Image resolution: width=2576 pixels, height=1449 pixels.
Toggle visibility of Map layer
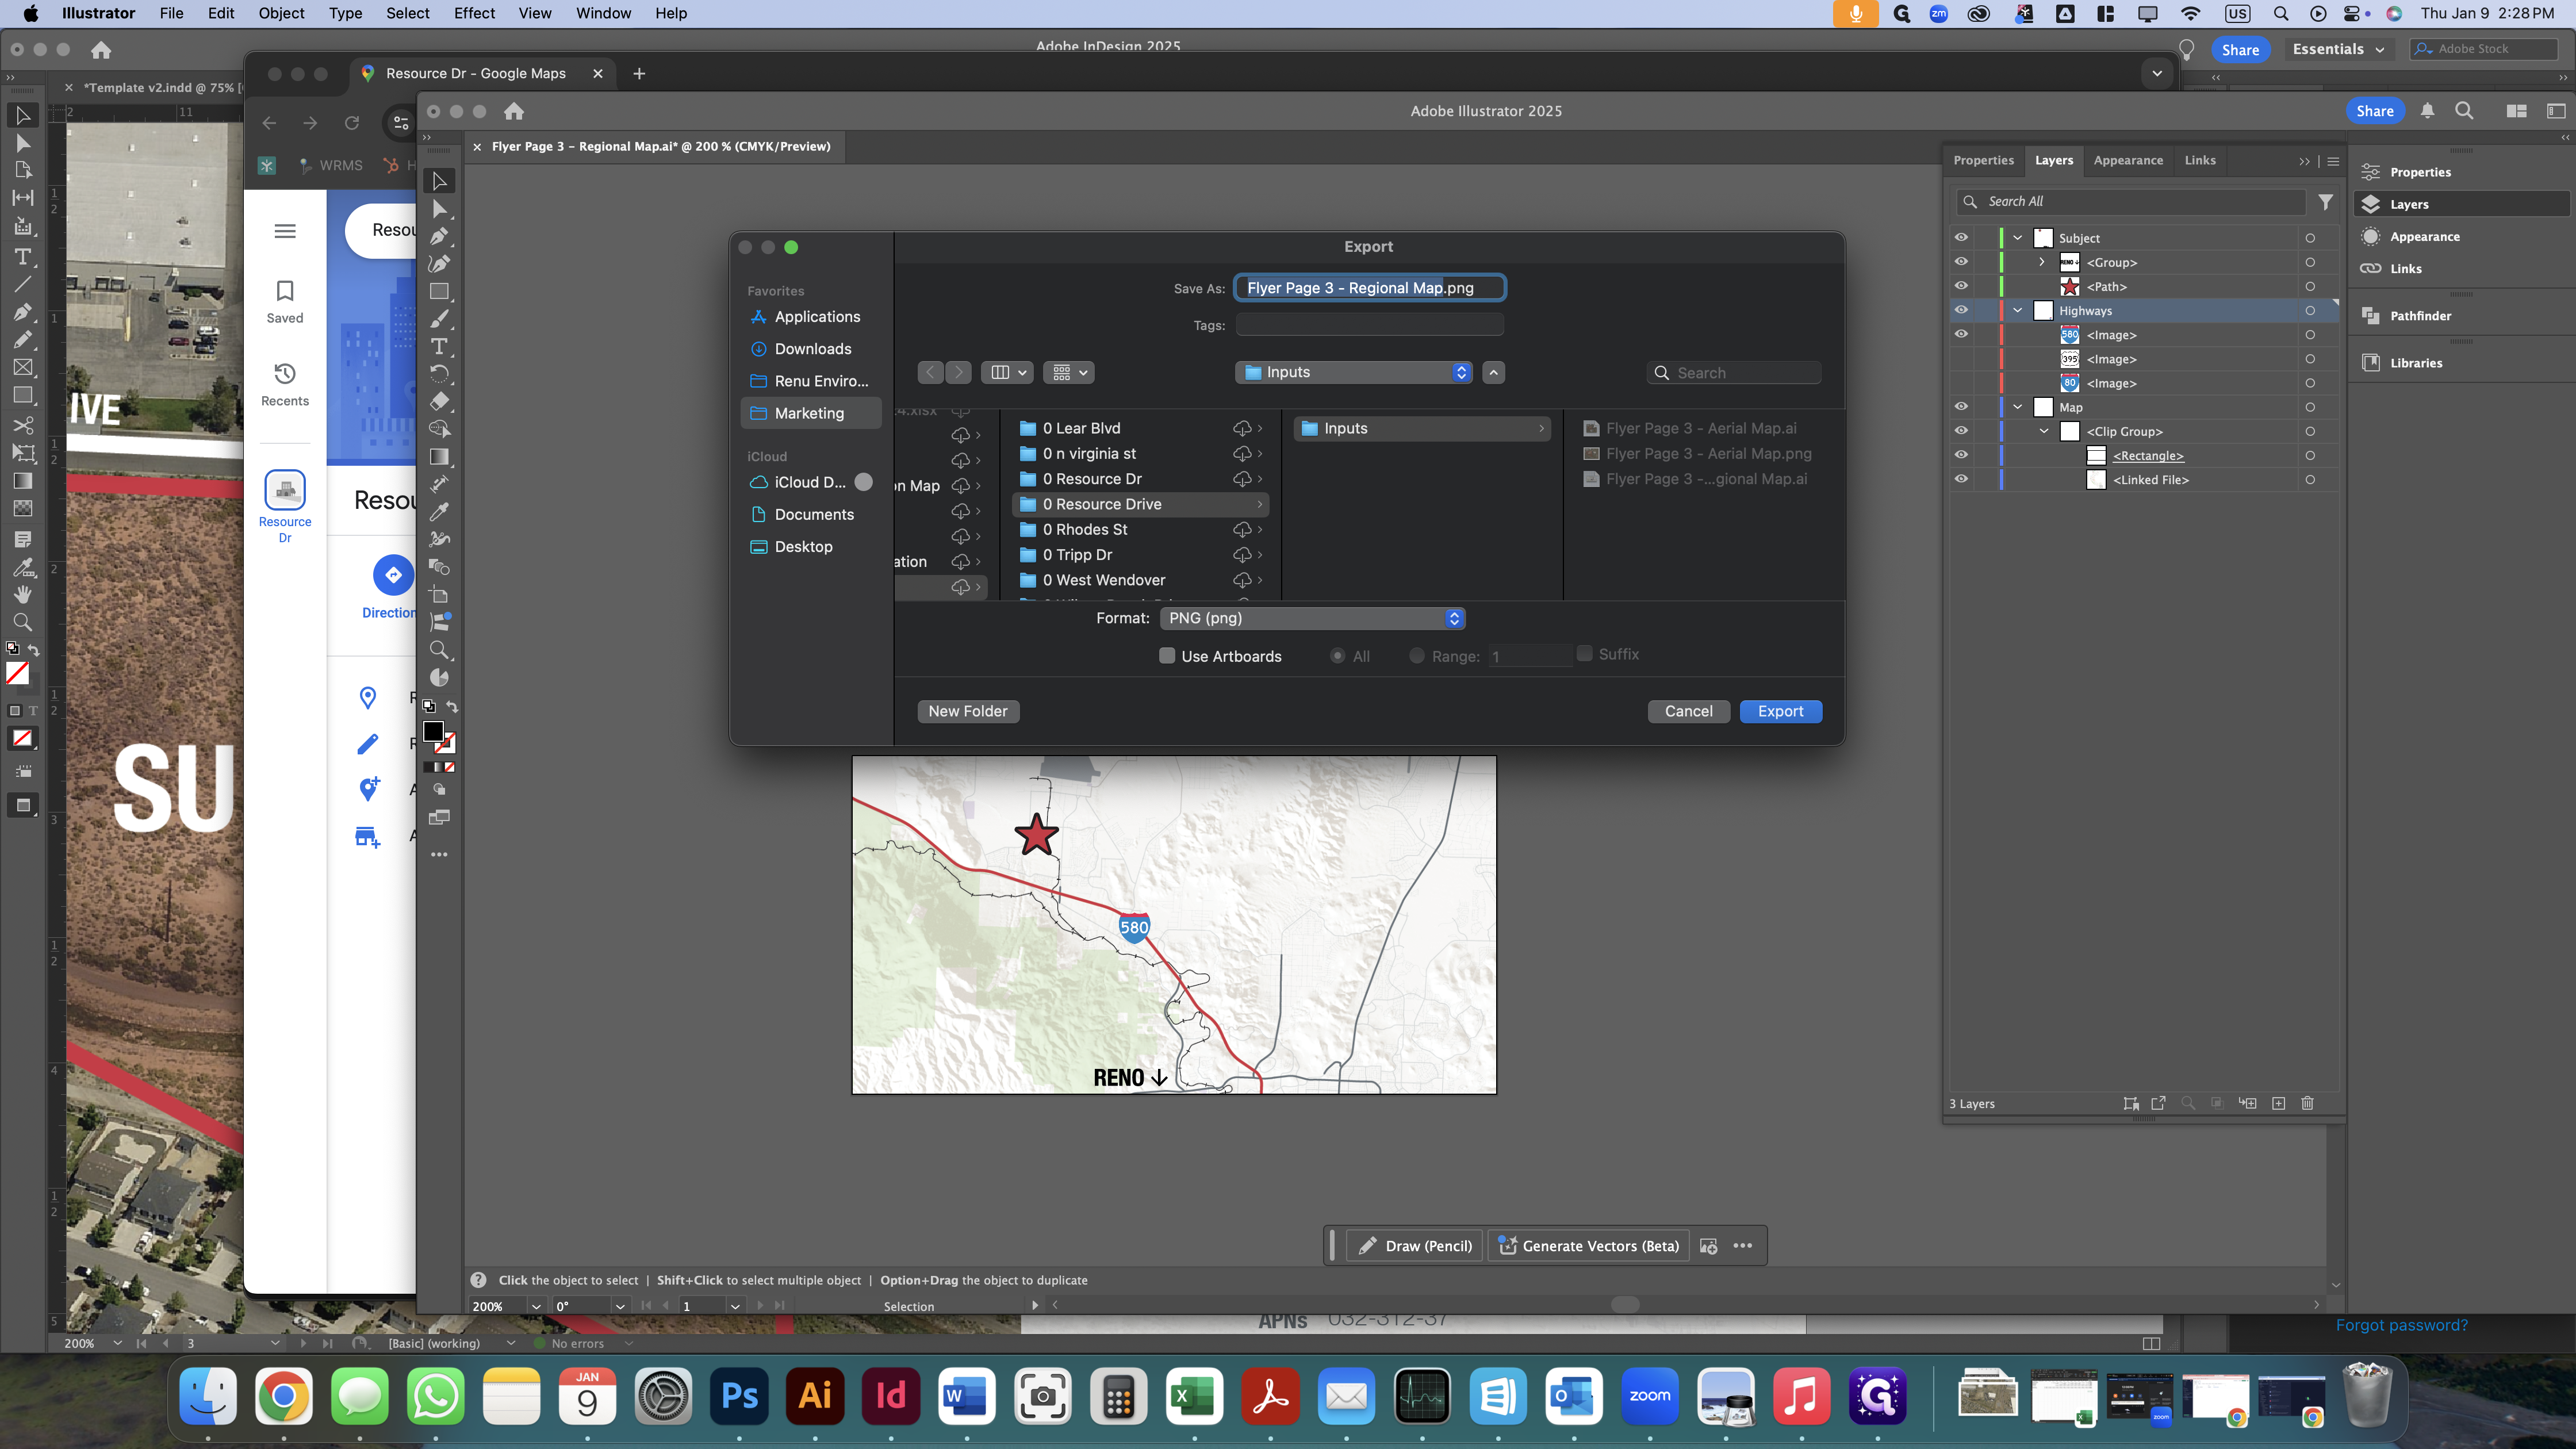1961,407
